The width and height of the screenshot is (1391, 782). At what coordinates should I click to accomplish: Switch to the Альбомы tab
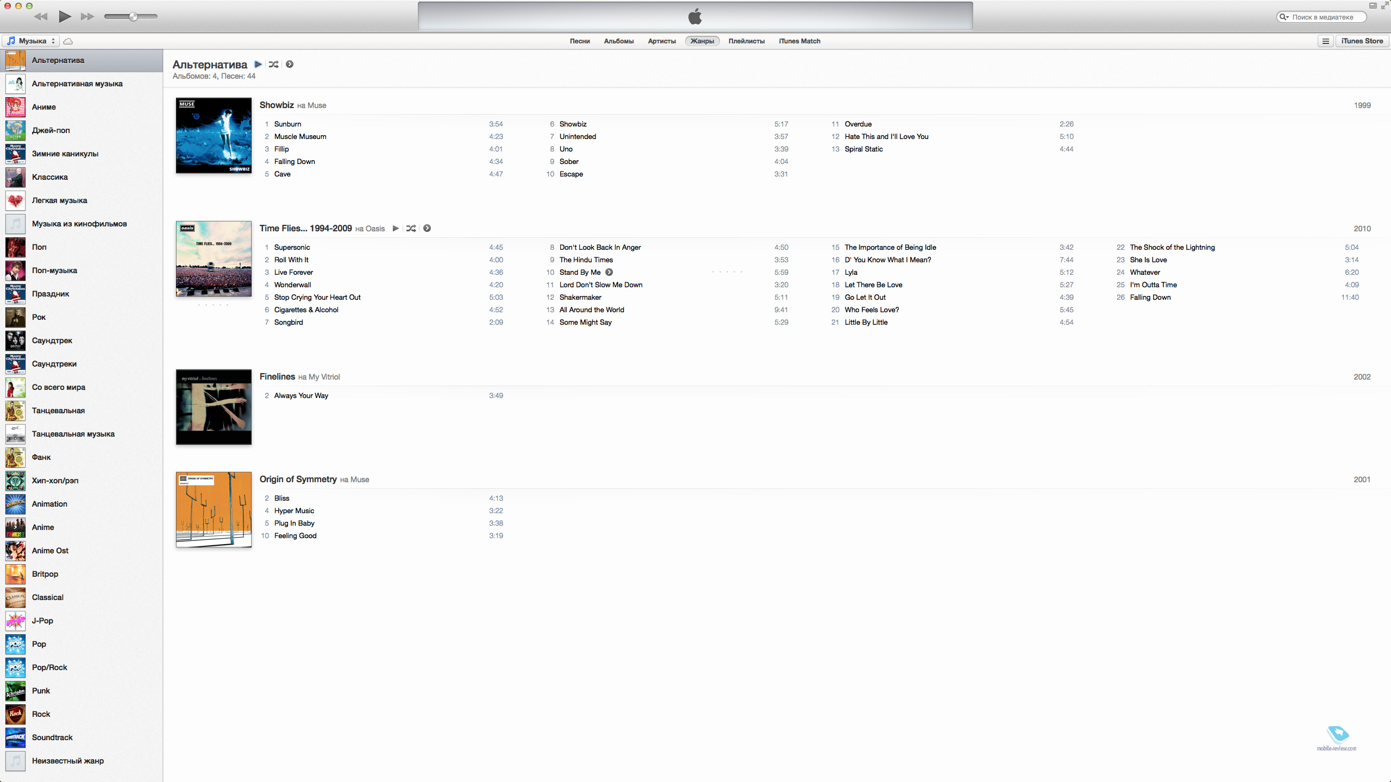pos(618,41)
